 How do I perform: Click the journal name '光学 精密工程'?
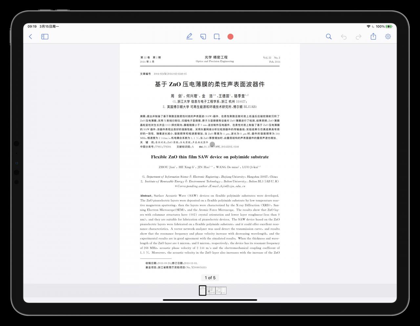(x=216, y=57)
